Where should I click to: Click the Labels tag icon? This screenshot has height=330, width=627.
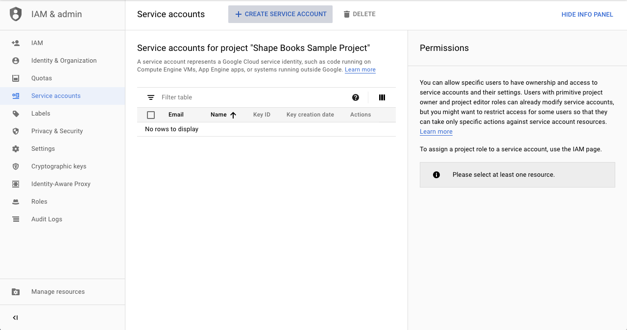click(x=16, y=114)
